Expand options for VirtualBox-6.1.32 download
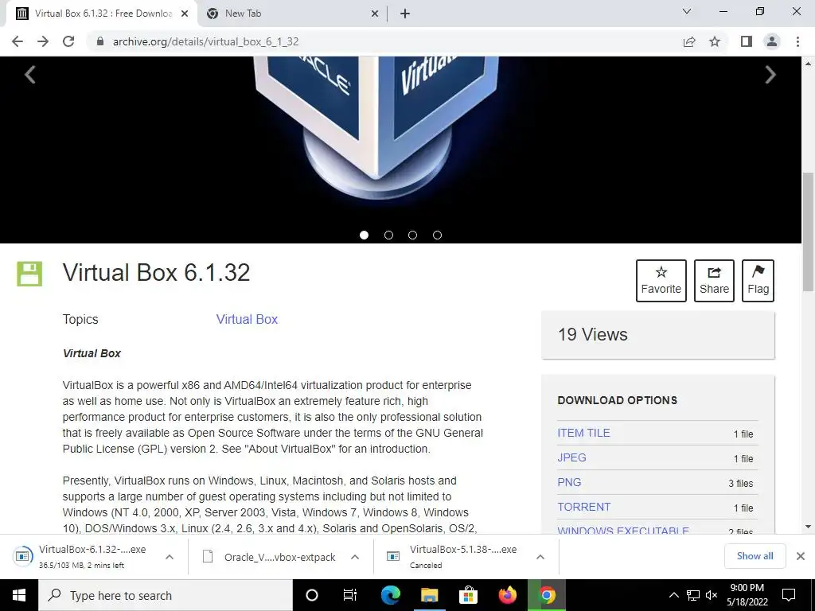Image resolution: width=815 pixels, height=611 pixels. coord(170,556)
